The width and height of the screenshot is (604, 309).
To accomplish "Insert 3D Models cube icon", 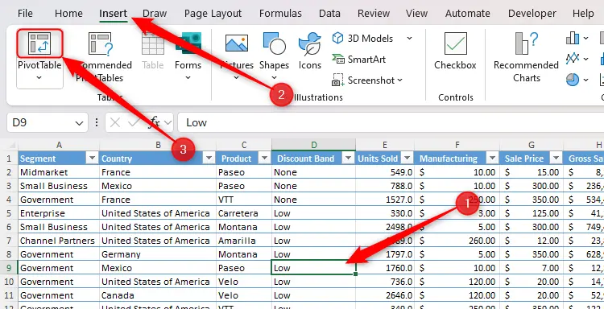I will click(337, 38).
